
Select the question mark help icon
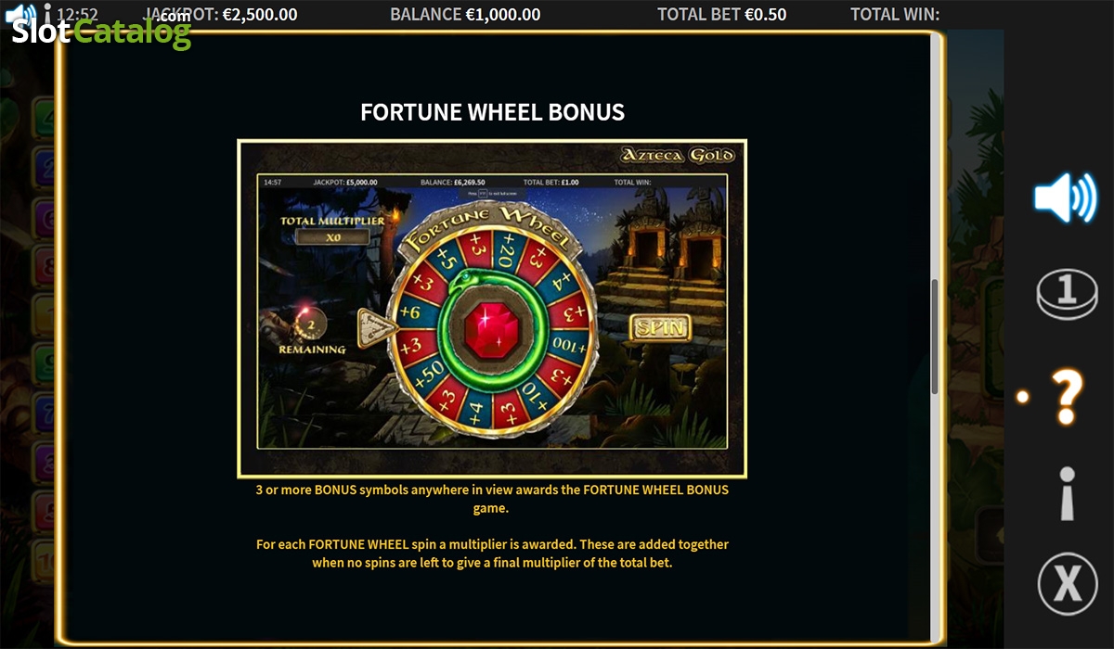(1068, 396)
